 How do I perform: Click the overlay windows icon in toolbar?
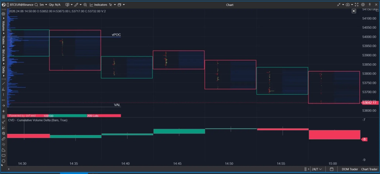pyautogui.click(x=120, y=4)
